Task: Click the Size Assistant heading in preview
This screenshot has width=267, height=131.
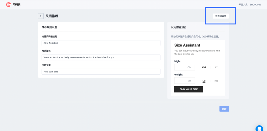Action: [187, 45]
